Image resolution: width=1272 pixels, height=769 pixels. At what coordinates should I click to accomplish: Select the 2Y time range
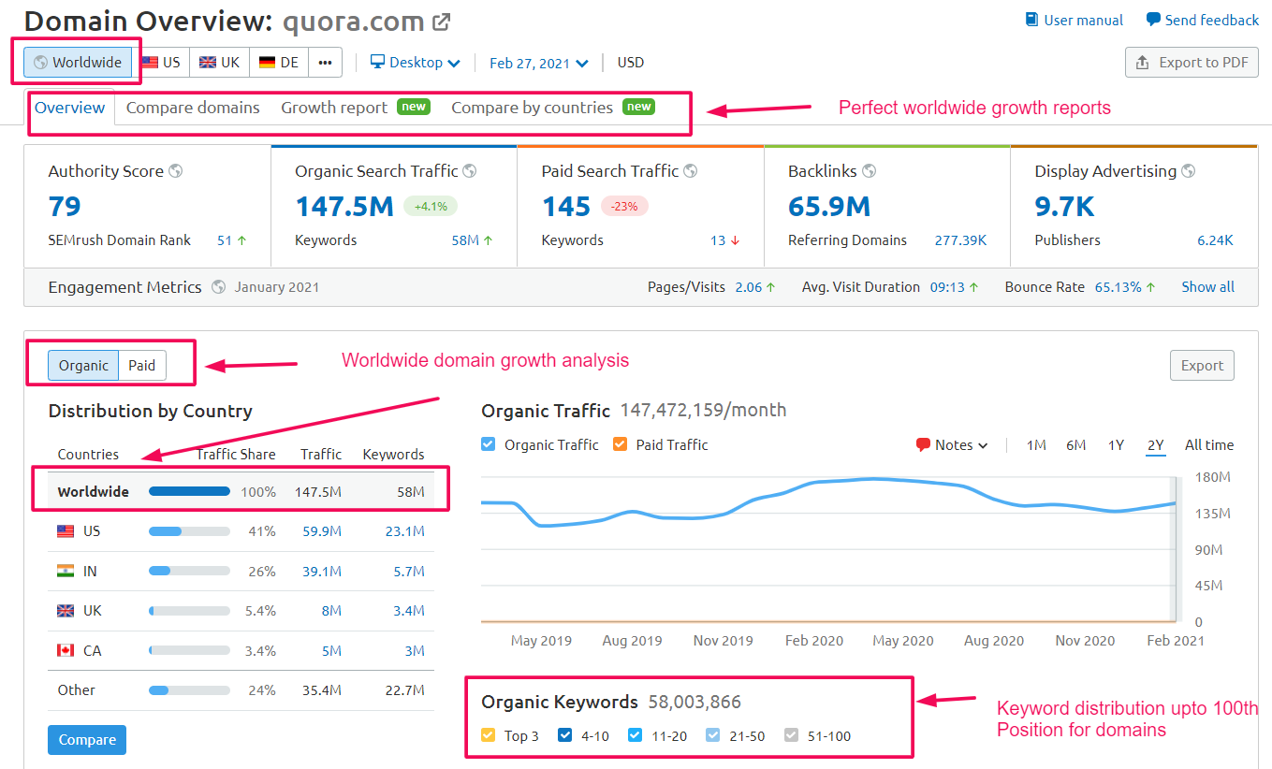(1156, 445)
